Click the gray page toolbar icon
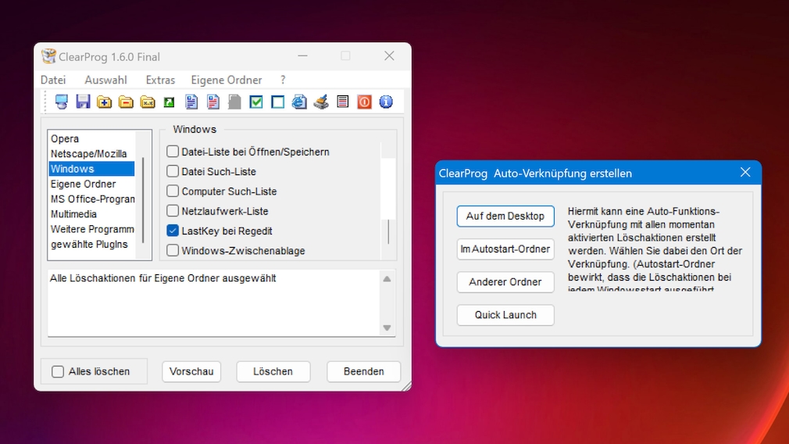Screen dimensions: 789x444 [234, 102]
